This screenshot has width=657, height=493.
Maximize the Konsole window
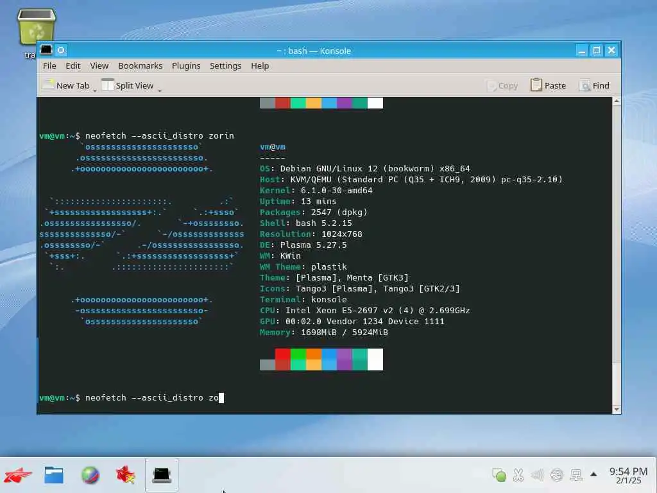tap(597, 51)
